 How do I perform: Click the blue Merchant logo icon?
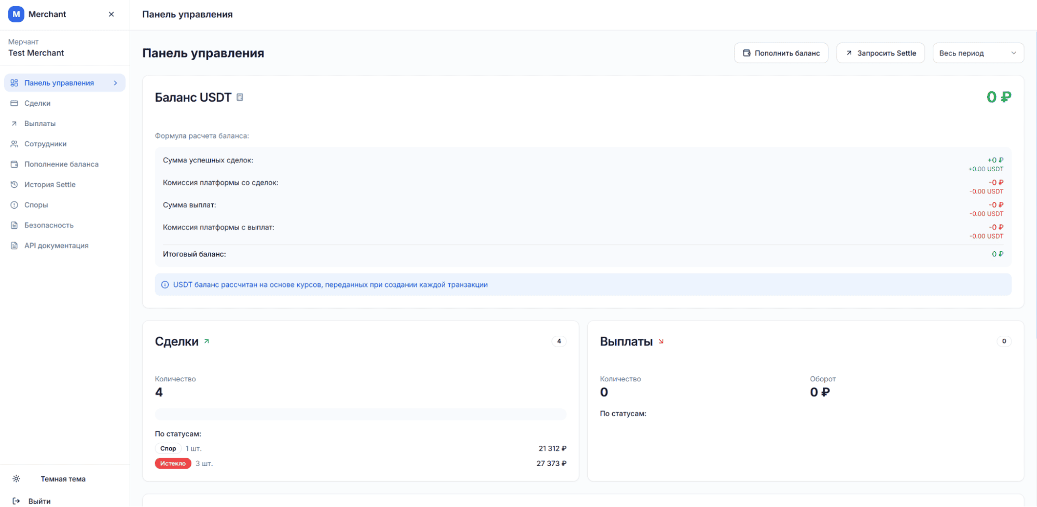coord(16,15)
